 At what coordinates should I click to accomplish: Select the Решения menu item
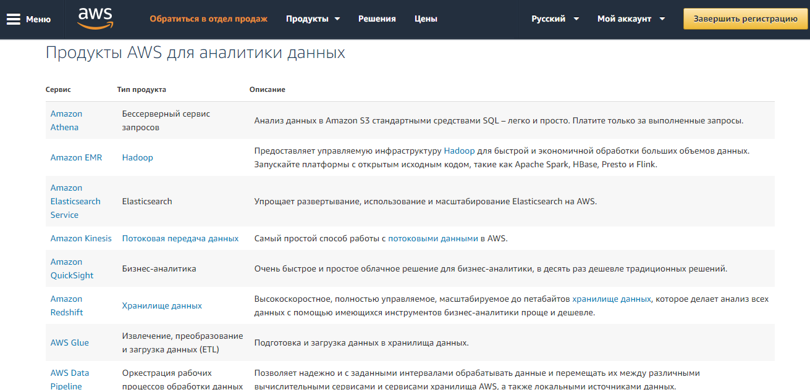pos(376,19)
